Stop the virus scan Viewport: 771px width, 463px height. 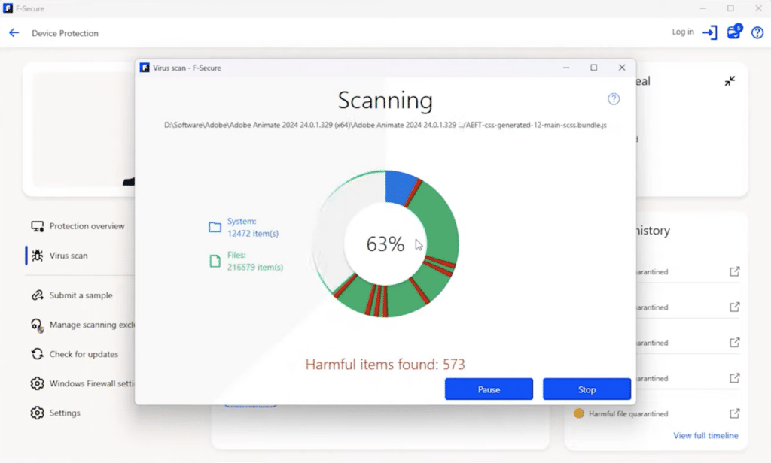587,389
